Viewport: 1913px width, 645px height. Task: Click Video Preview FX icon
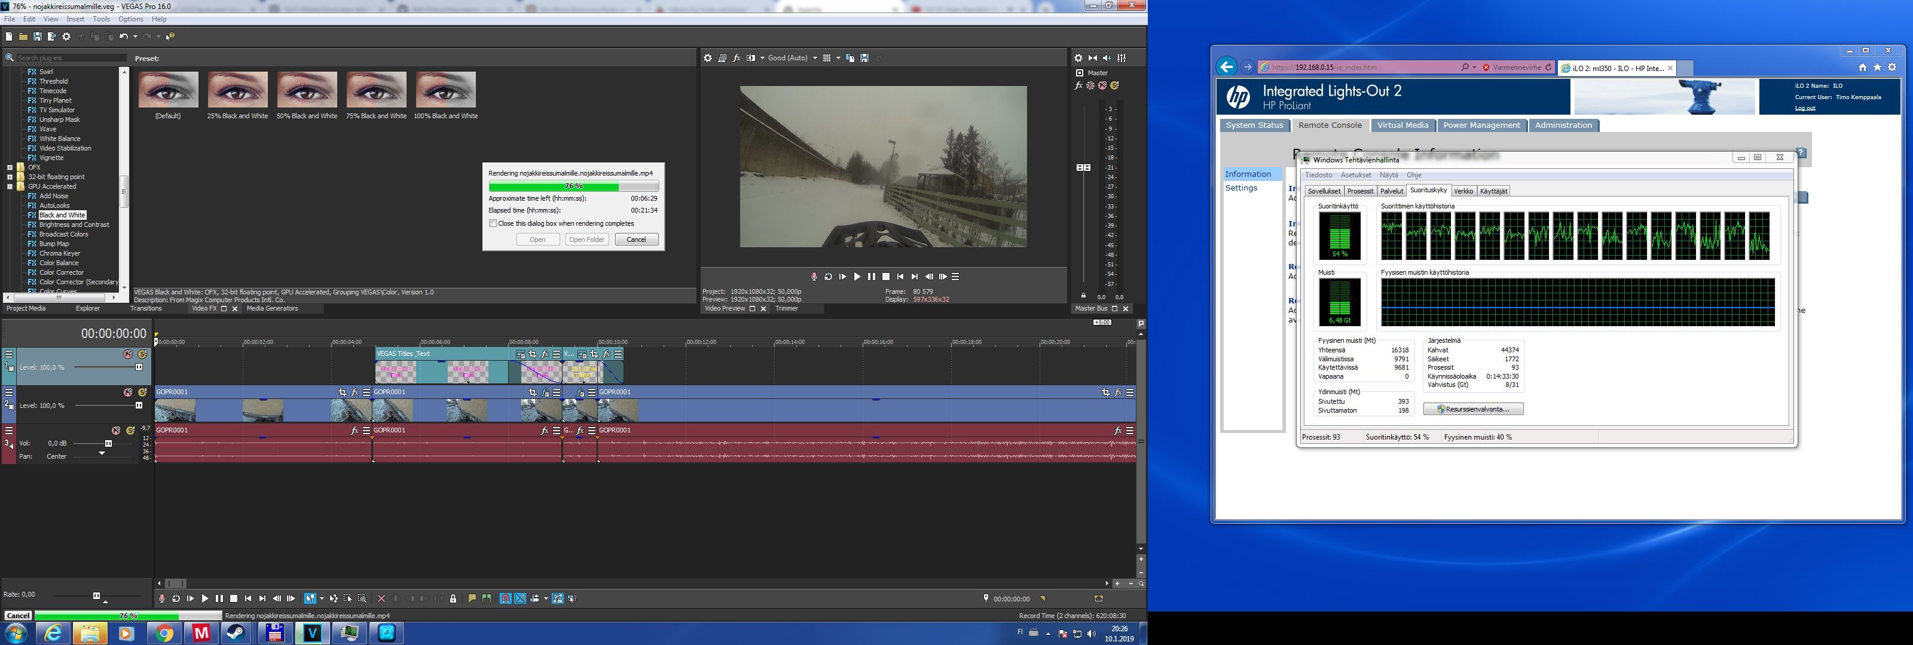coord(736,58)
